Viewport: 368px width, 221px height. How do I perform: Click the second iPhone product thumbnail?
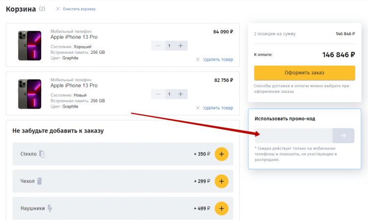[x=29, y=93]
